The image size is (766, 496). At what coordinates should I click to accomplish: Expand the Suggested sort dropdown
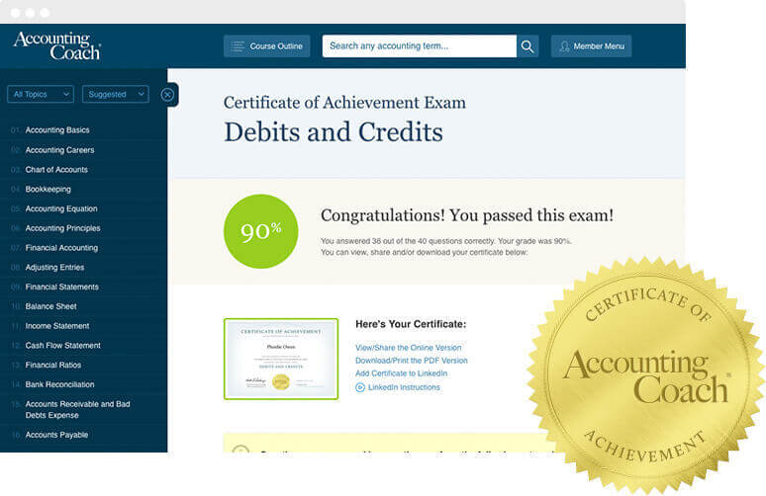(x=116, y=94)
